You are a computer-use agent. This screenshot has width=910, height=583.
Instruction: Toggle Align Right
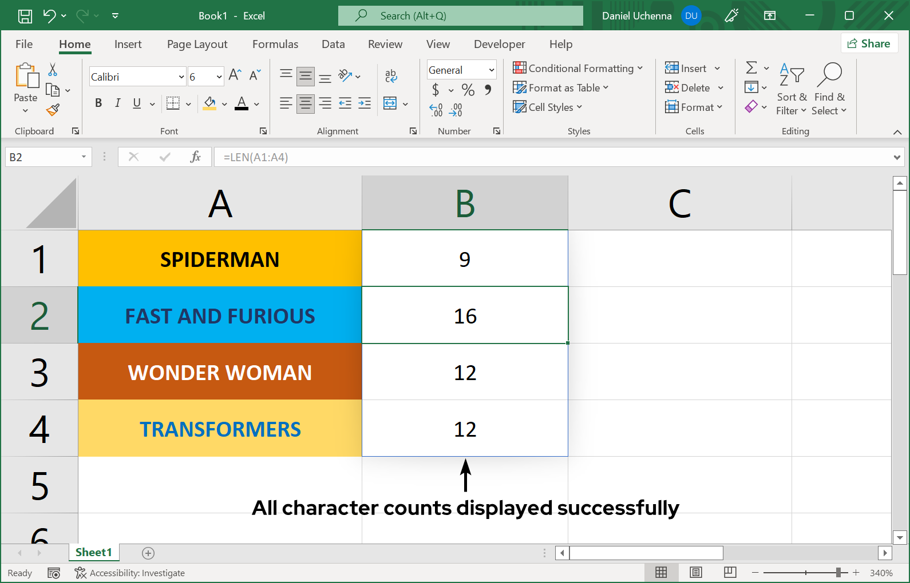[325, 103]
